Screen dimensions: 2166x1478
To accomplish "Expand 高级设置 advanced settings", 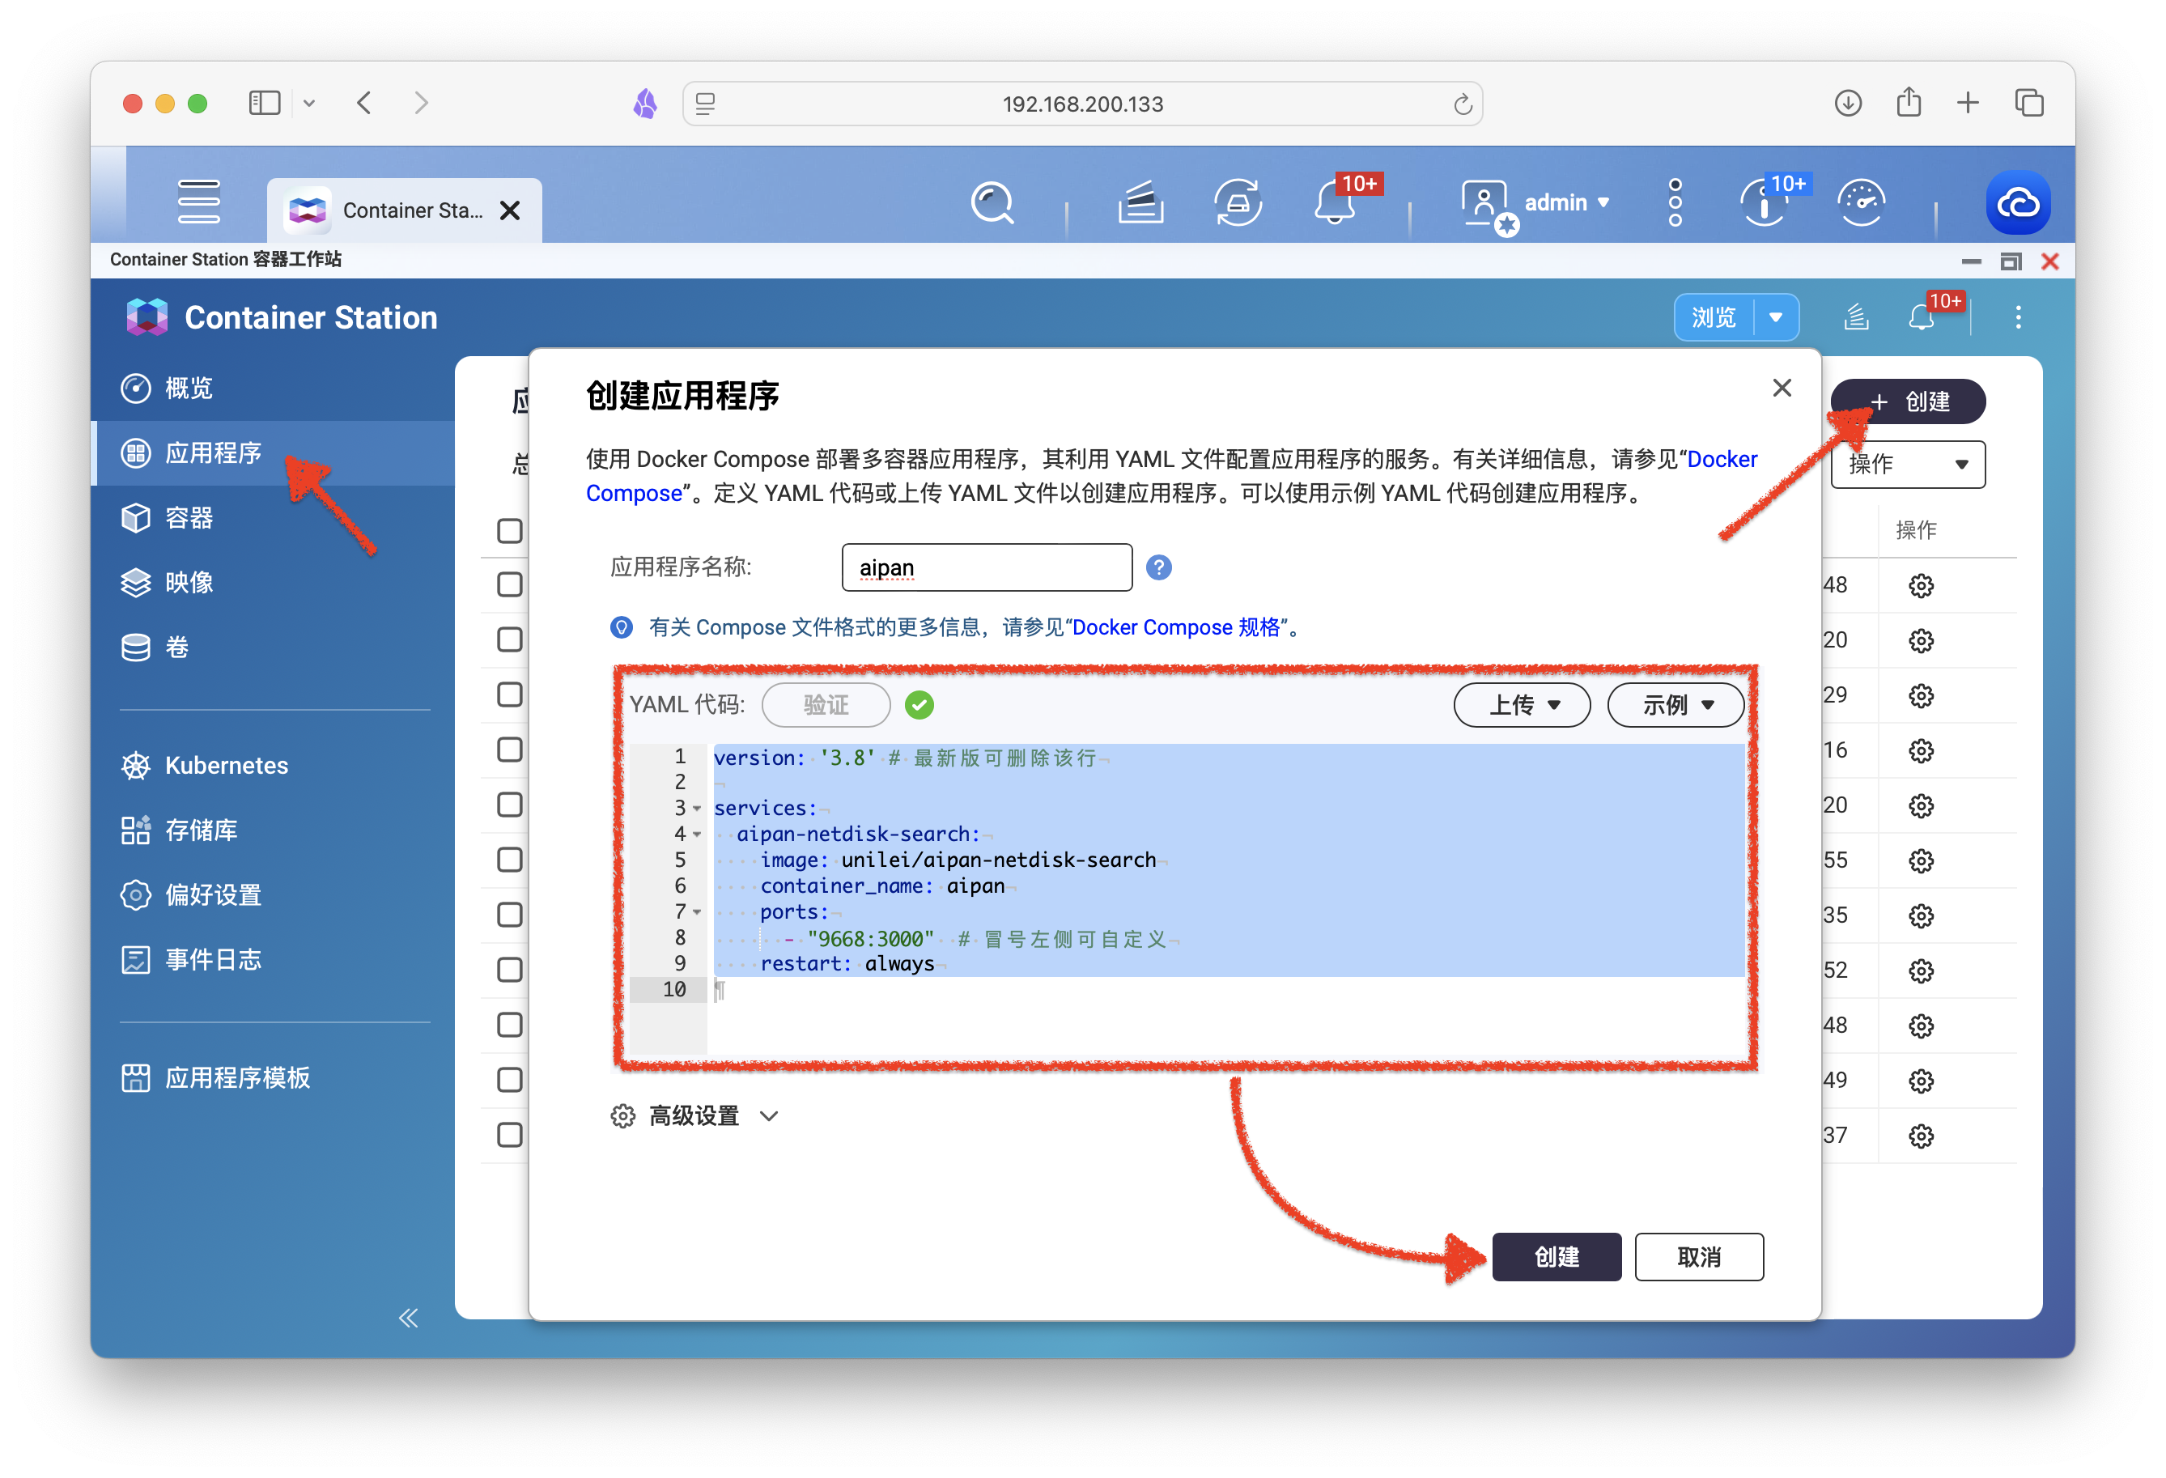I will (x=694, y=1115).
